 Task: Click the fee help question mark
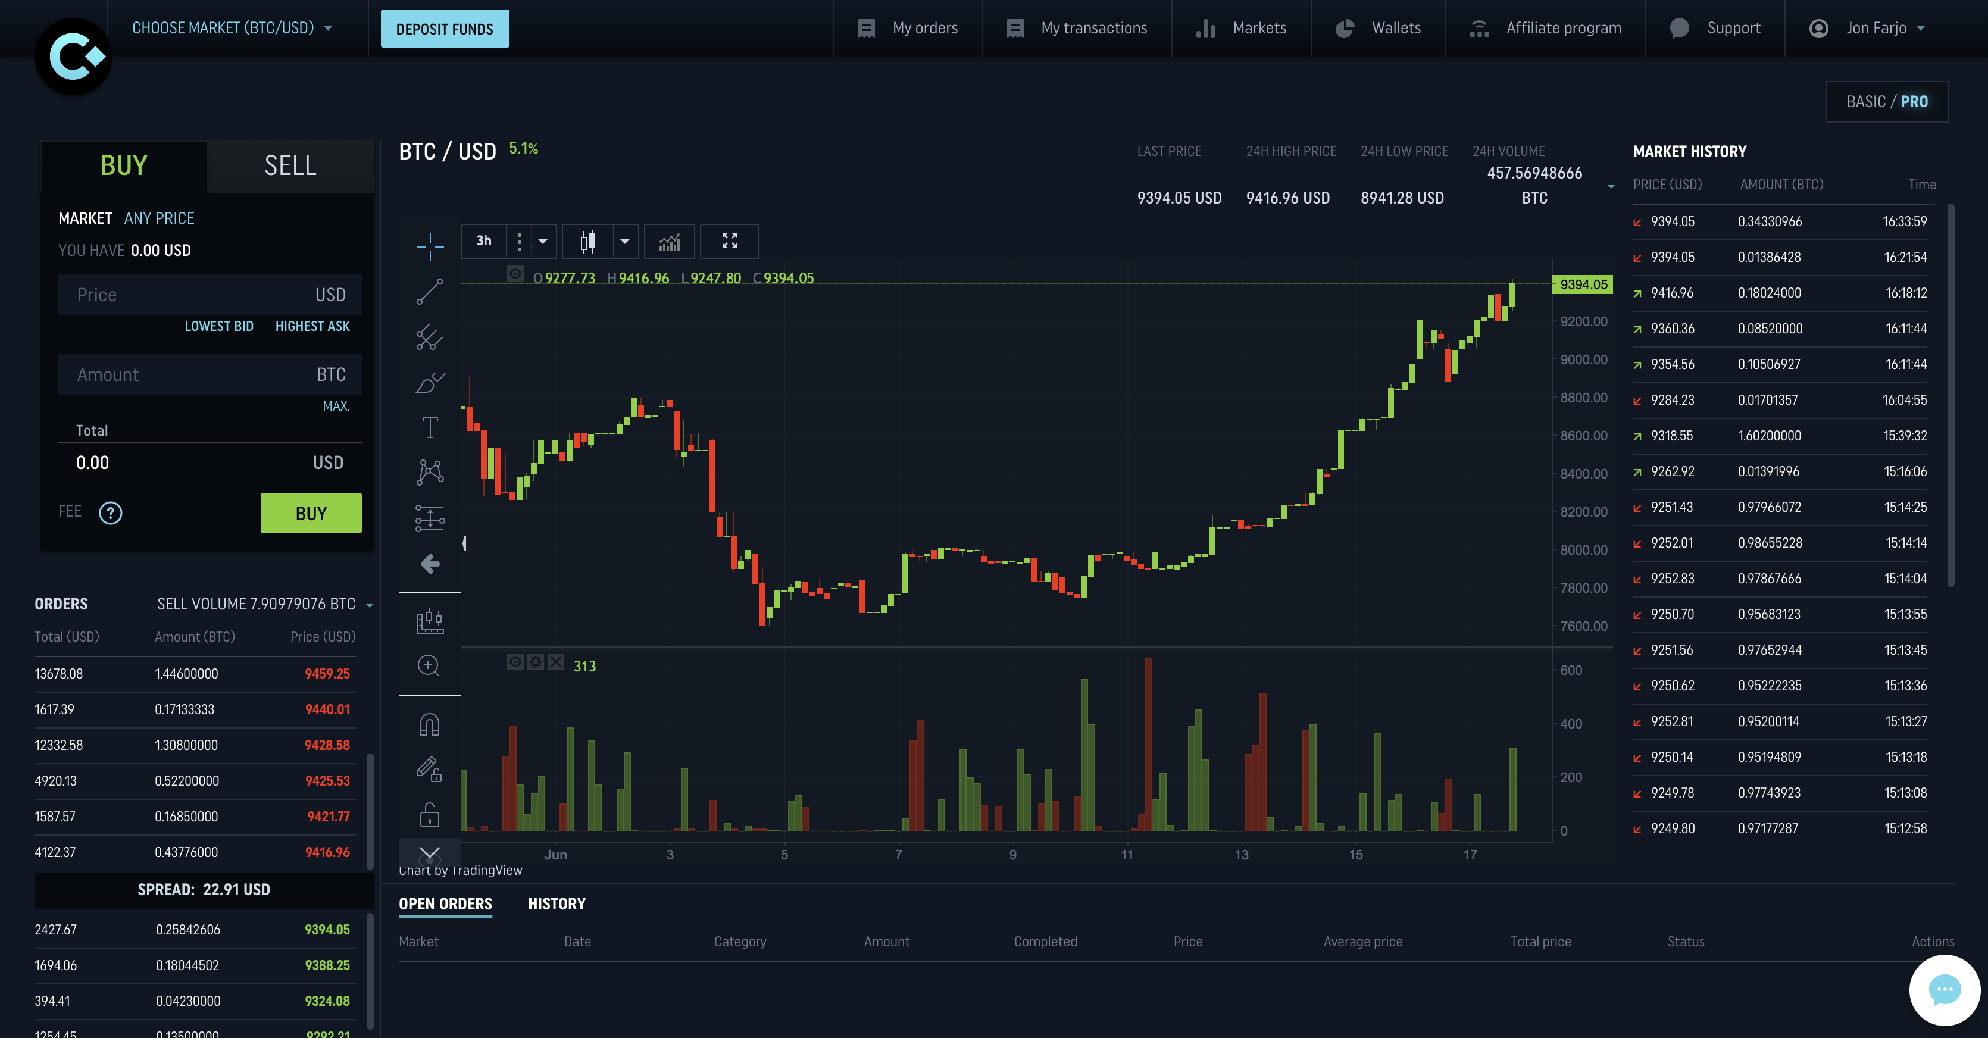pos(110,512)
